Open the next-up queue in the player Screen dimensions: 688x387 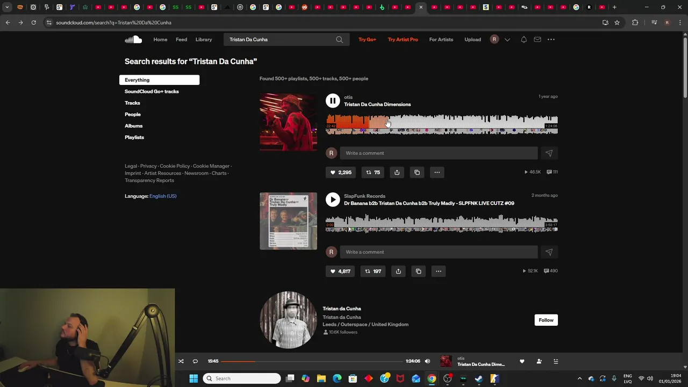tap(556, 361)
